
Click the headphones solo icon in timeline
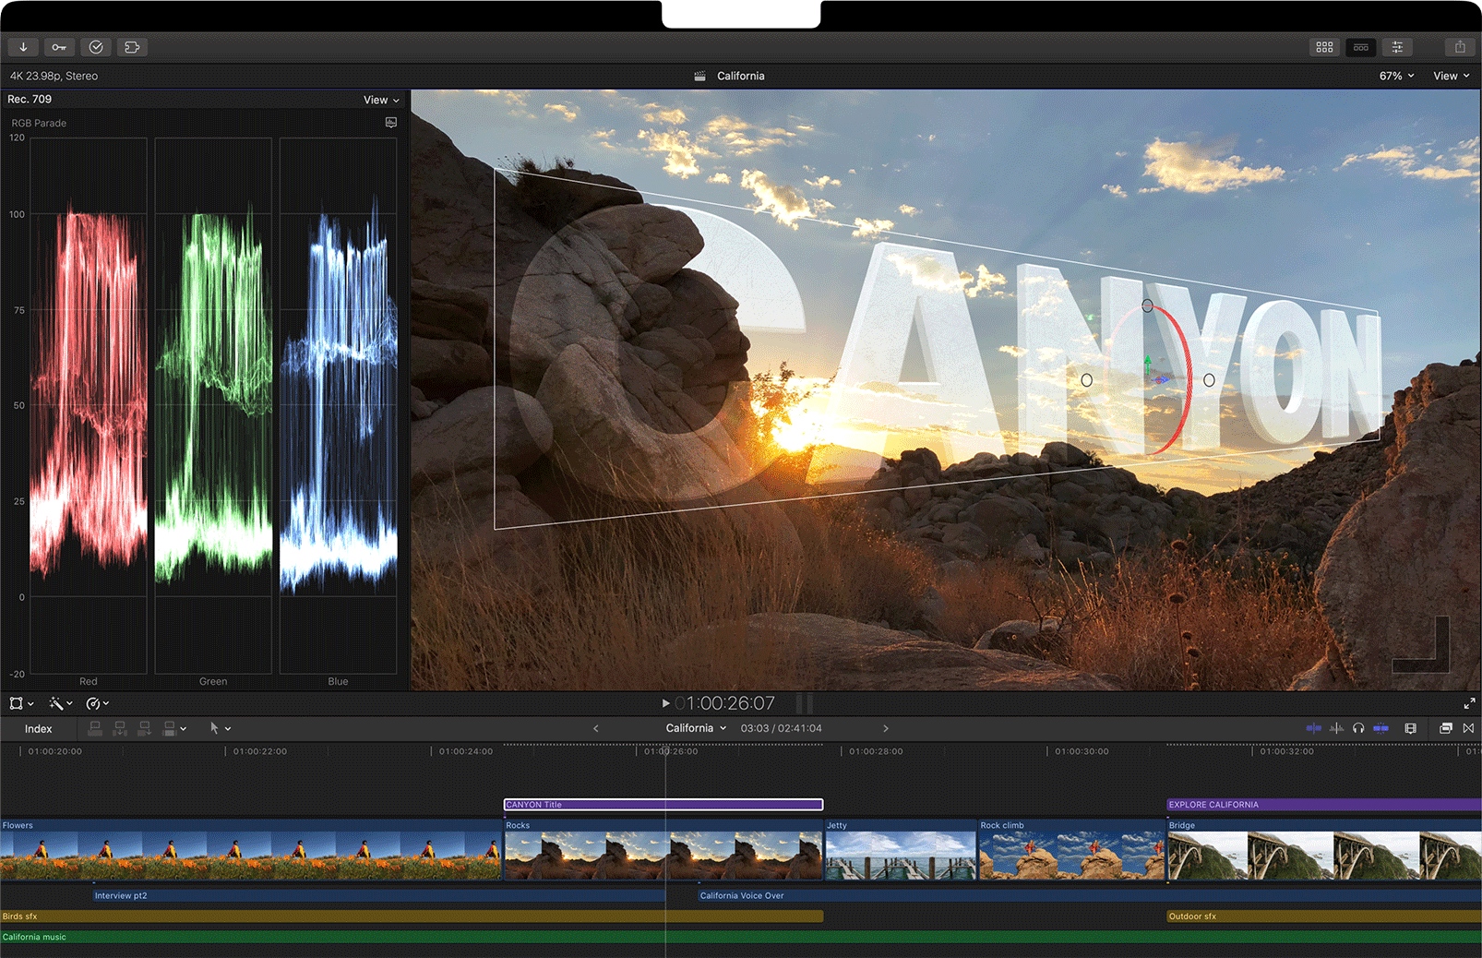(x=1358, y=728)
